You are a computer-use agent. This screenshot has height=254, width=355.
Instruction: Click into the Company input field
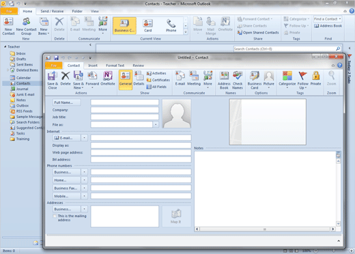click(125, 110)
